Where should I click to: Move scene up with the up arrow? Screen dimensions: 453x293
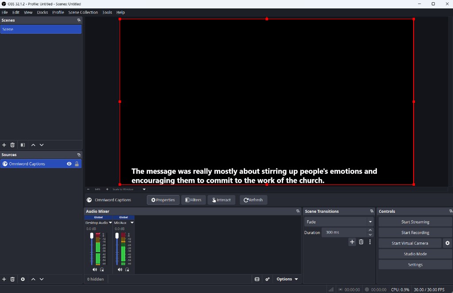click(x=33, y=145)
